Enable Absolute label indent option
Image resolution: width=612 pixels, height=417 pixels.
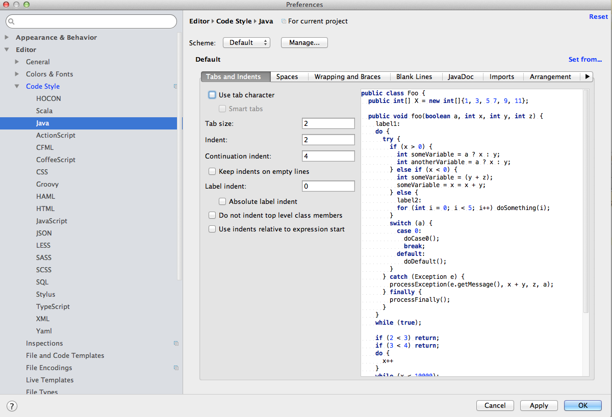[x=222, y=201]
